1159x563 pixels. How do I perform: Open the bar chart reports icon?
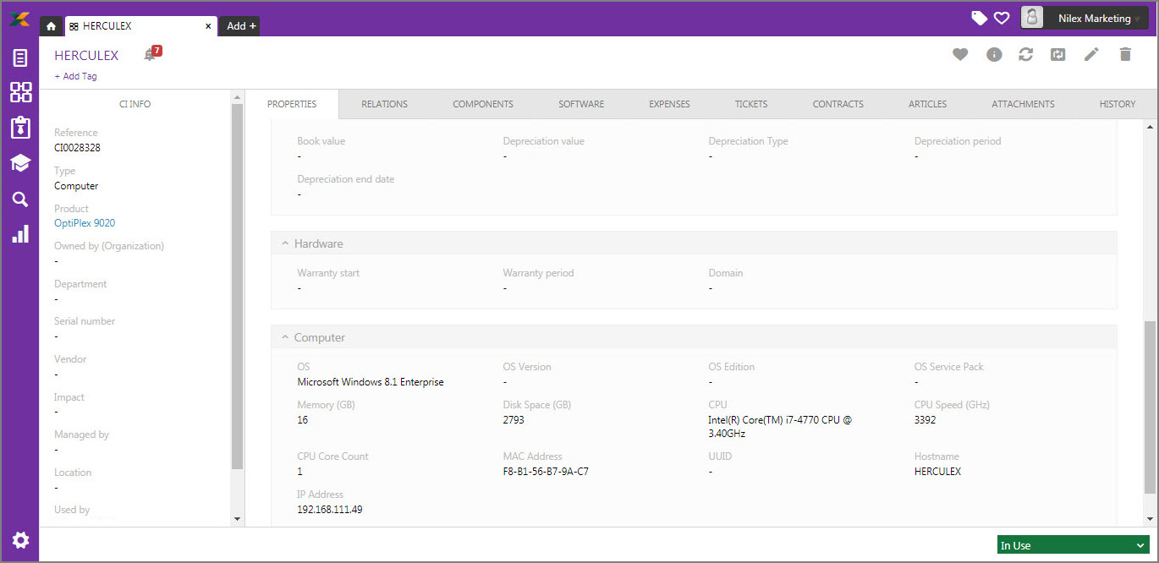pyautogui.click(x=20, y=234)
